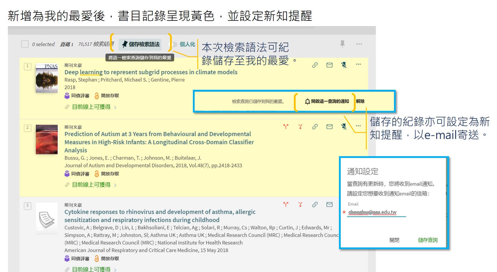
Task: Toggle the 個人化 personalization switch
Action: point(174,44)
